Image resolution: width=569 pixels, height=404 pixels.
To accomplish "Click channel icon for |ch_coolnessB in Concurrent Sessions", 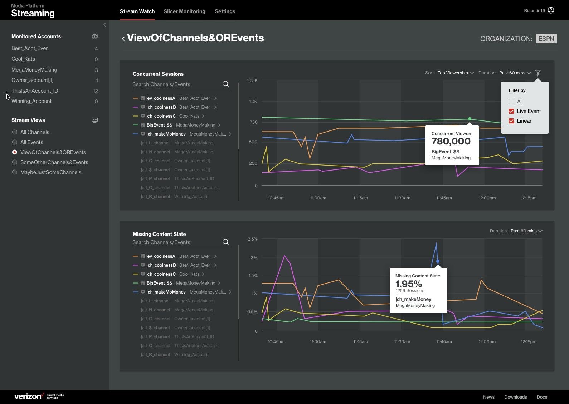I will coord(142,107).
